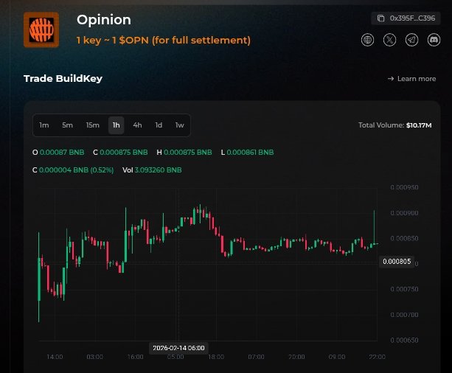
Task: Click the Close value 0.000875 BNB
Action: coord(124,152)
